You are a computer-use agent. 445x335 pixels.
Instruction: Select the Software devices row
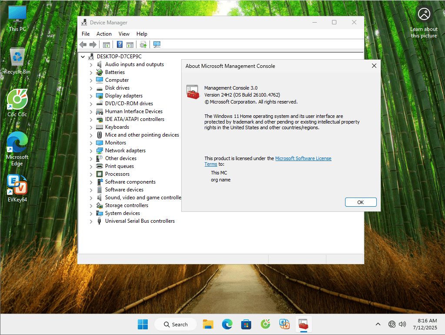point(124,190)
